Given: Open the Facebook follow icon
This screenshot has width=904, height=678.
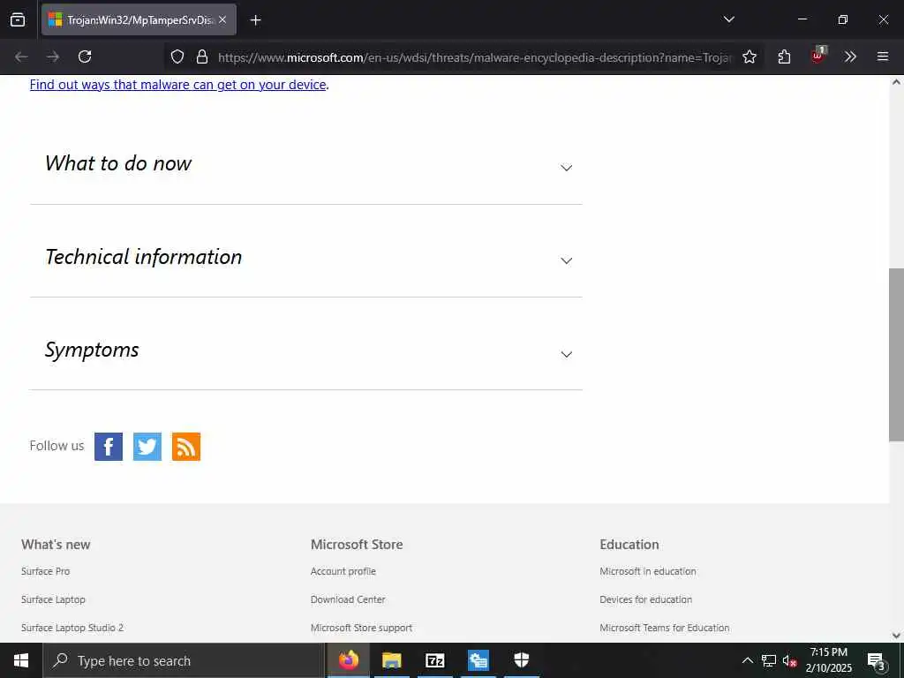Looking at the screenshot, I should coord(109,446).
